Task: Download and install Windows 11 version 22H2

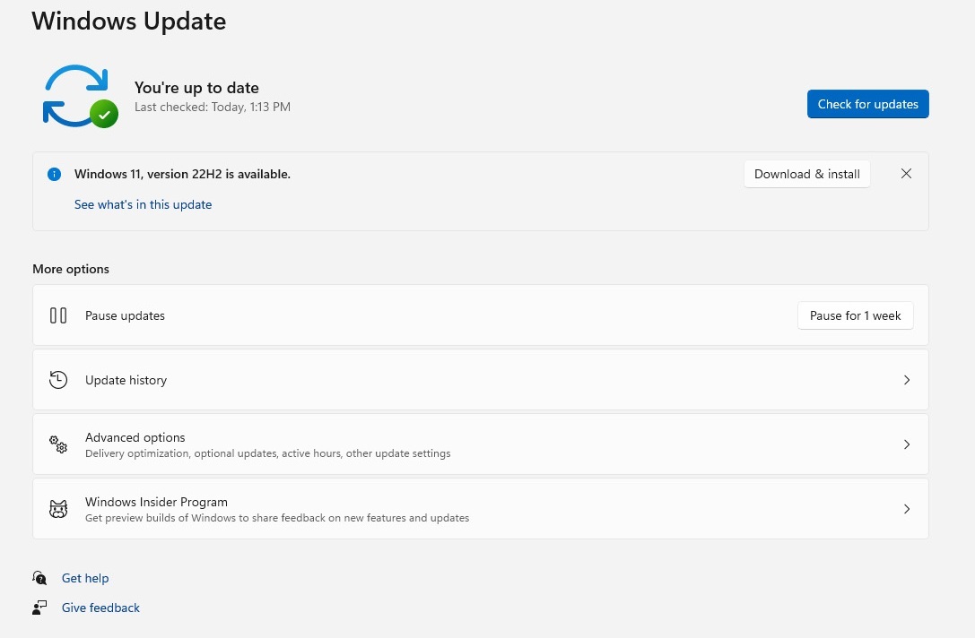Action: tap(806, 174)
